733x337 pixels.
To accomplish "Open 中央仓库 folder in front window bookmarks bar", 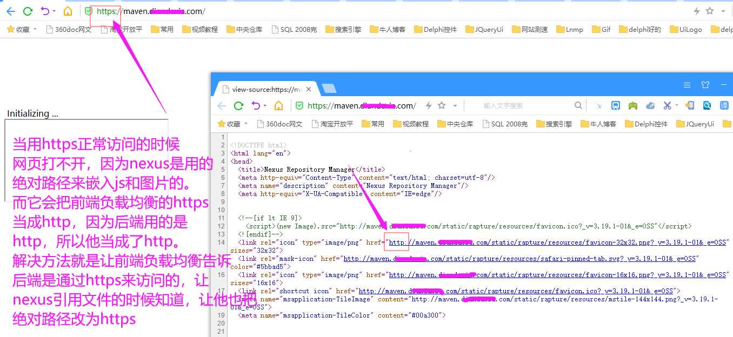I will point(455,124).
